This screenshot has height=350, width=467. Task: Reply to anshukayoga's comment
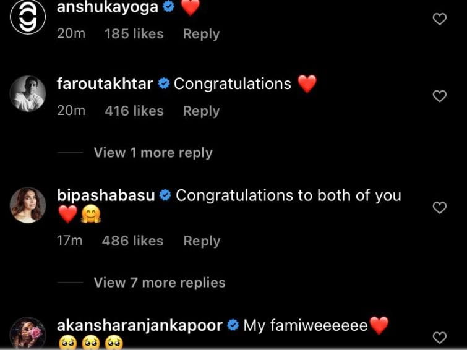click(x=201, y=34)
